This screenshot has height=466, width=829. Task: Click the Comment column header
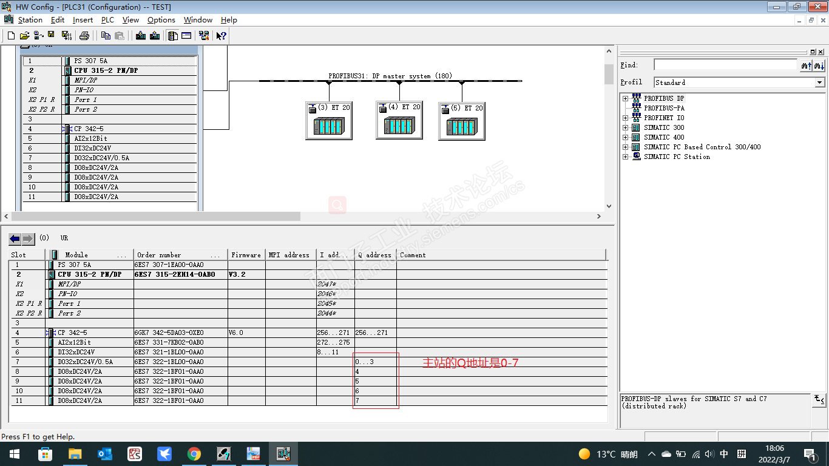tap(501, 255)
